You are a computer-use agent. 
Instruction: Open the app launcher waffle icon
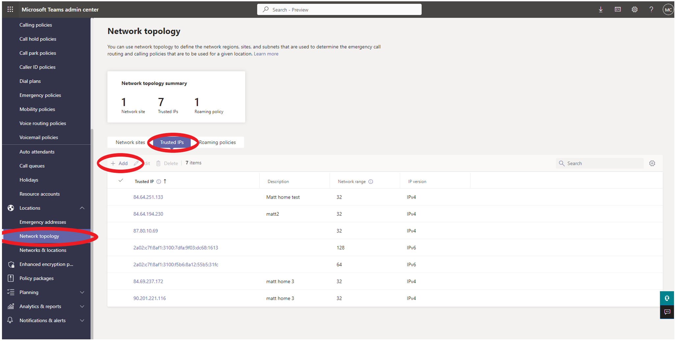[10, 10]
